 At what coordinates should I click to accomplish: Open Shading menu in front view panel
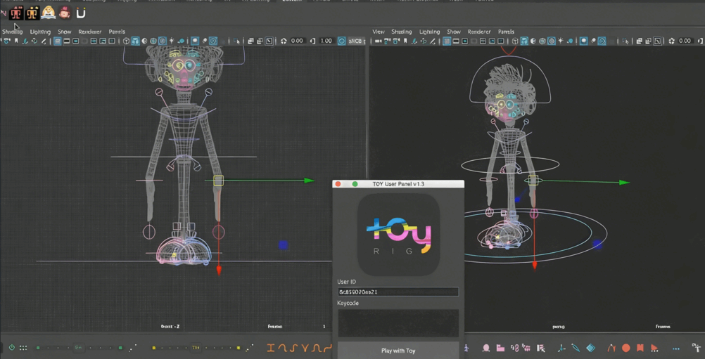[x=12, y=32]
